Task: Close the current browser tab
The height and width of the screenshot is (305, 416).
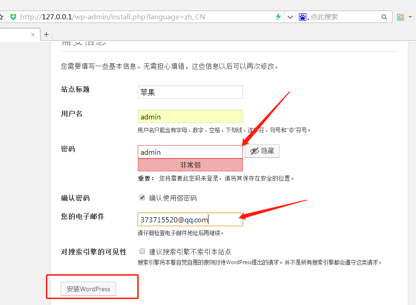Action: (33, 34)
